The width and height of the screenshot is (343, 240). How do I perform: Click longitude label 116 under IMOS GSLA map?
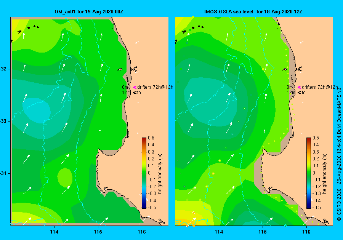pos(306,232)
